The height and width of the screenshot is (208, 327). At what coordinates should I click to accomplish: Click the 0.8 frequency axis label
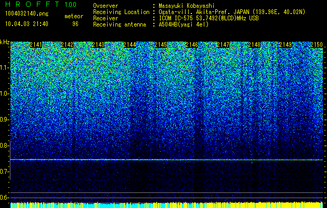point(4,146)
